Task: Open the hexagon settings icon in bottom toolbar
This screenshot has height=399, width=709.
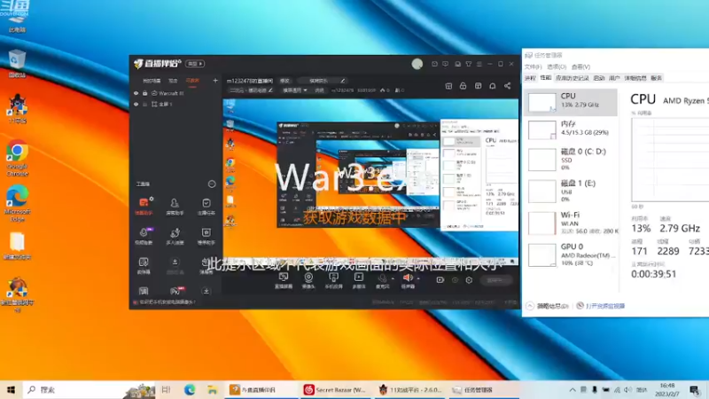Action: click(x=469, y=280)
